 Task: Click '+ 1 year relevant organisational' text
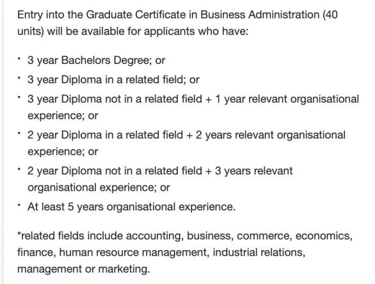pyautogui.click(x=282, y=99)
